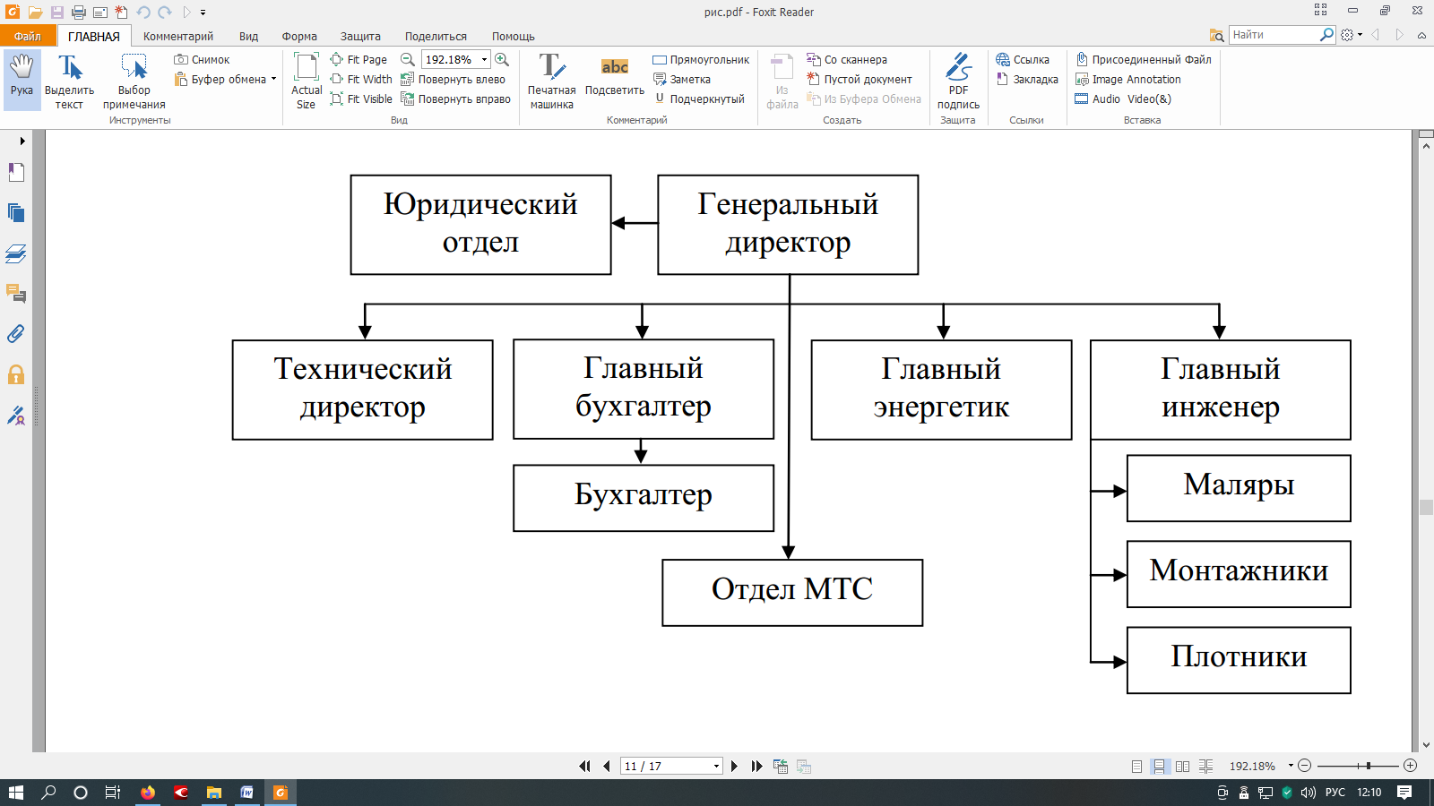The image size is (1434, 806).
Task: Open the attachments paperclip sidebar panel
Action: [16, 334]
